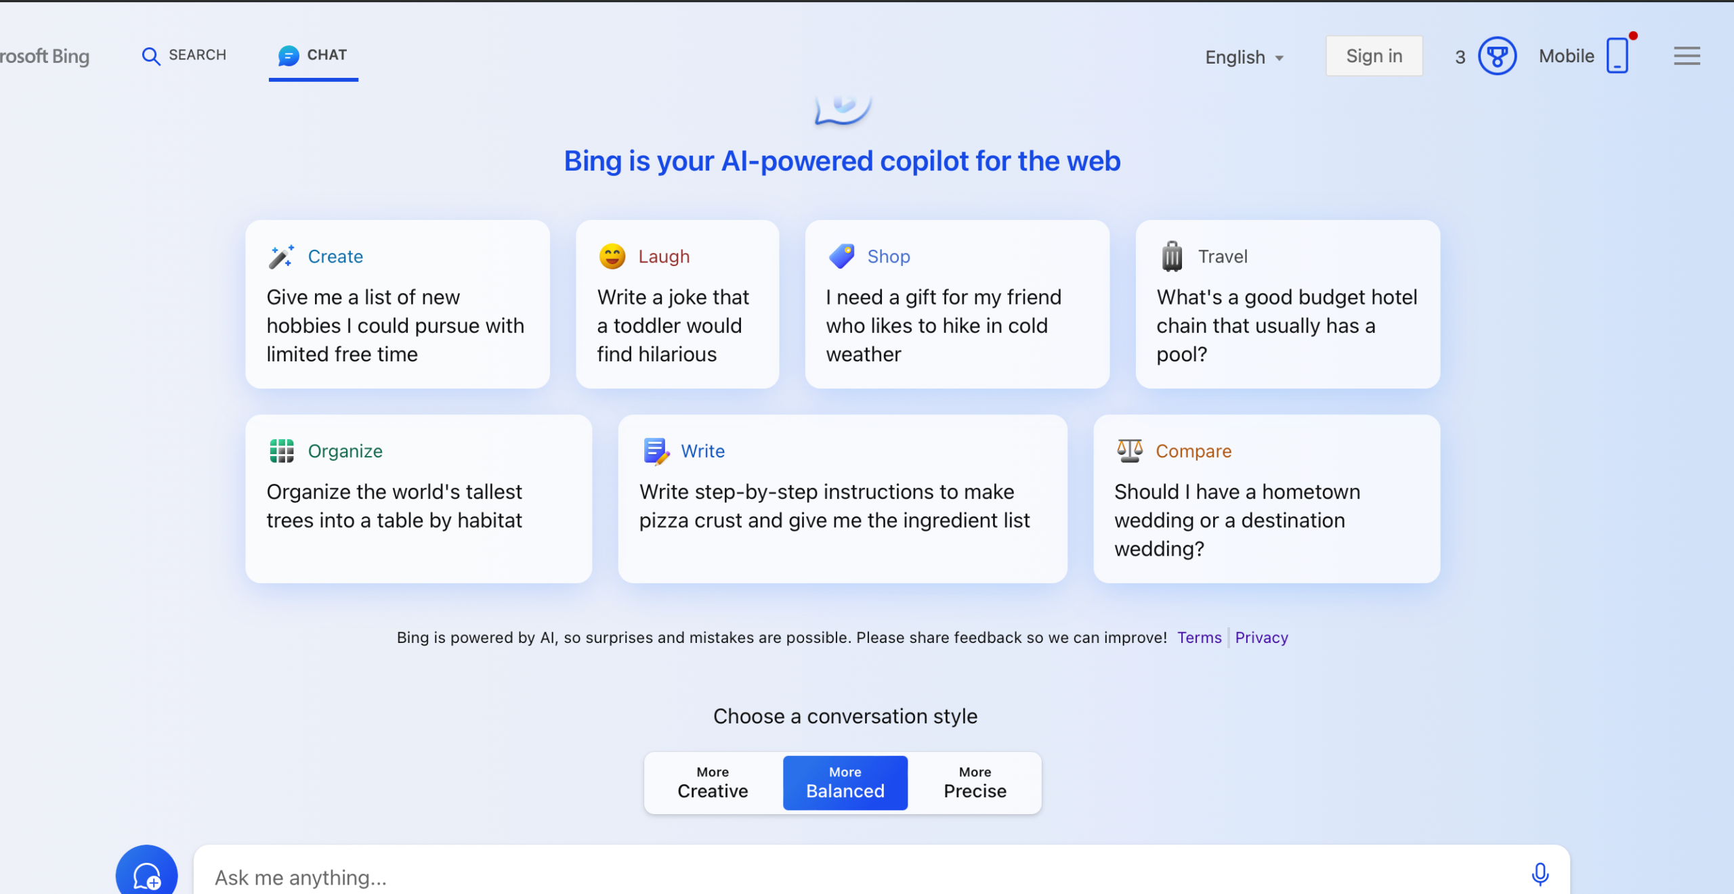The width and height of the screenshot is (1734, 894).
Task: Click the Compare scales icon
Action: pos(1129,451)
